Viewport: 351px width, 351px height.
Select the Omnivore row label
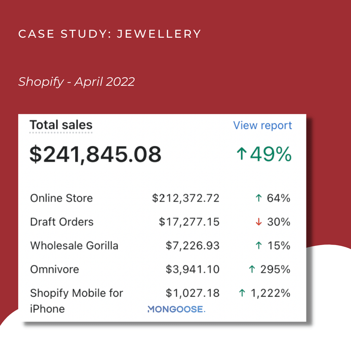click(x=55, y=269)
